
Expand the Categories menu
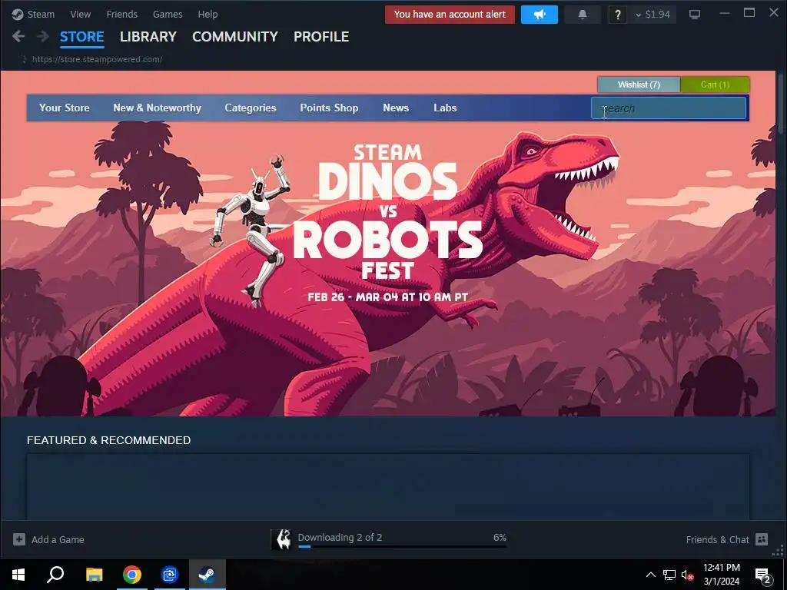(x=251, y=108)
